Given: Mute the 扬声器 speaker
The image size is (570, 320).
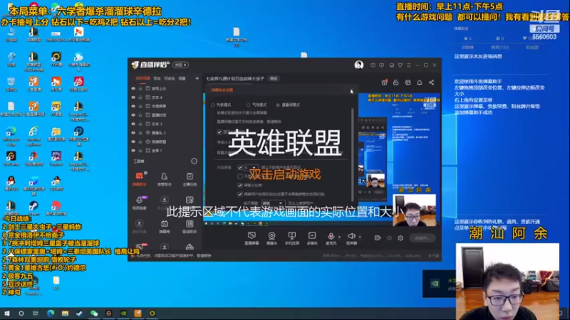Looking at the screenshot, I should tap(351, 238).
